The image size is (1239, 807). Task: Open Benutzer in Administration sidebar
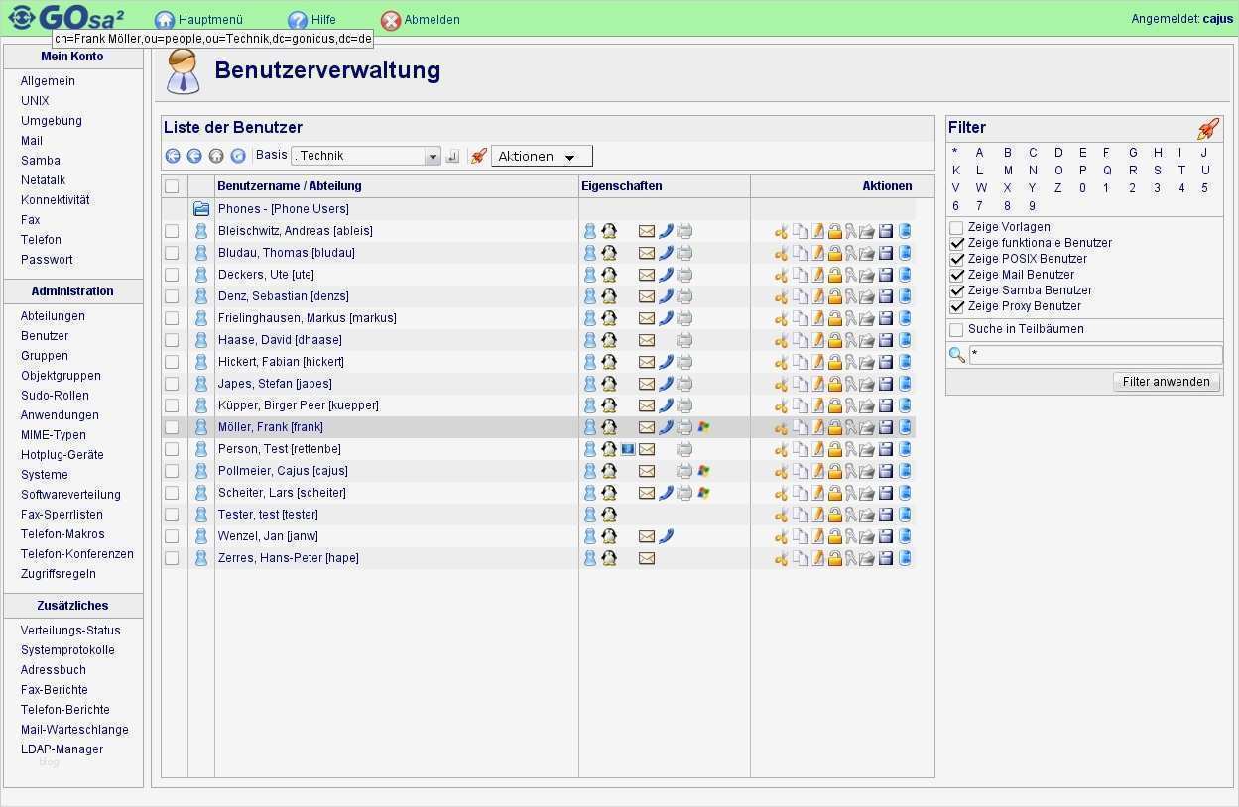click(x=45, y=336)
